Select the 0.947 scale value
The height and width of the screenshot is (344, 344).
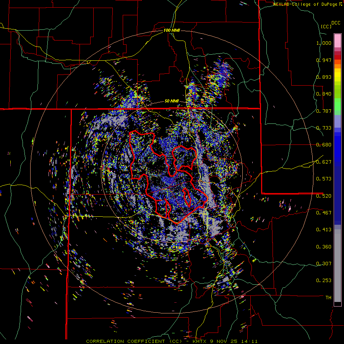click(324, 60)
